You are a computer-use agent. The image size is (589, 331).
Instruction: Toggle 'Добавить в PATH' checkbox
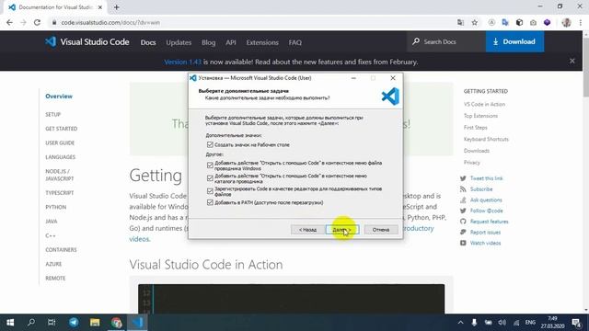click(210, 202)
